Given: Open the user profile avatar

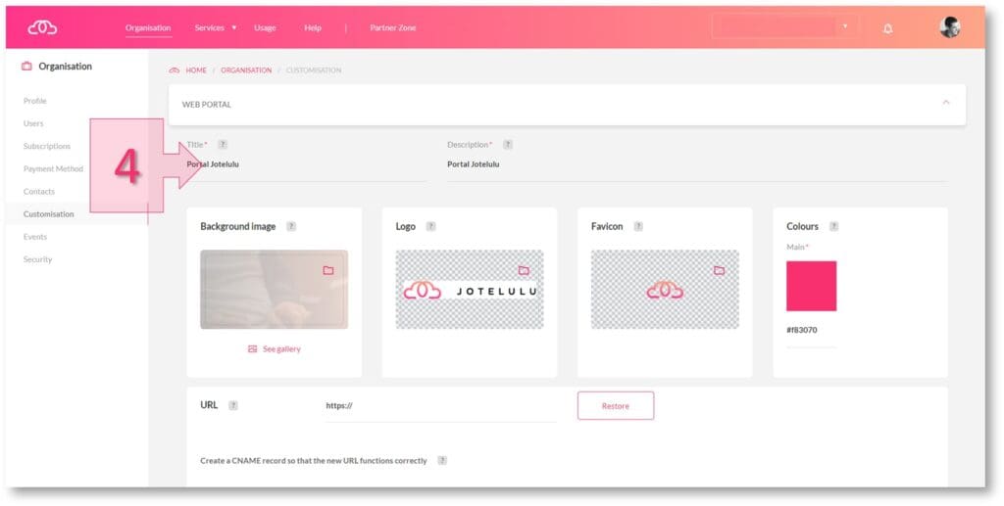Looking at the screenshot, I should coord(949,27).
